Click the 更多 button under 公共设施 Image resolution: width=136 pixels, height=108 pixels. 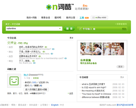click(x=120, y=67)
